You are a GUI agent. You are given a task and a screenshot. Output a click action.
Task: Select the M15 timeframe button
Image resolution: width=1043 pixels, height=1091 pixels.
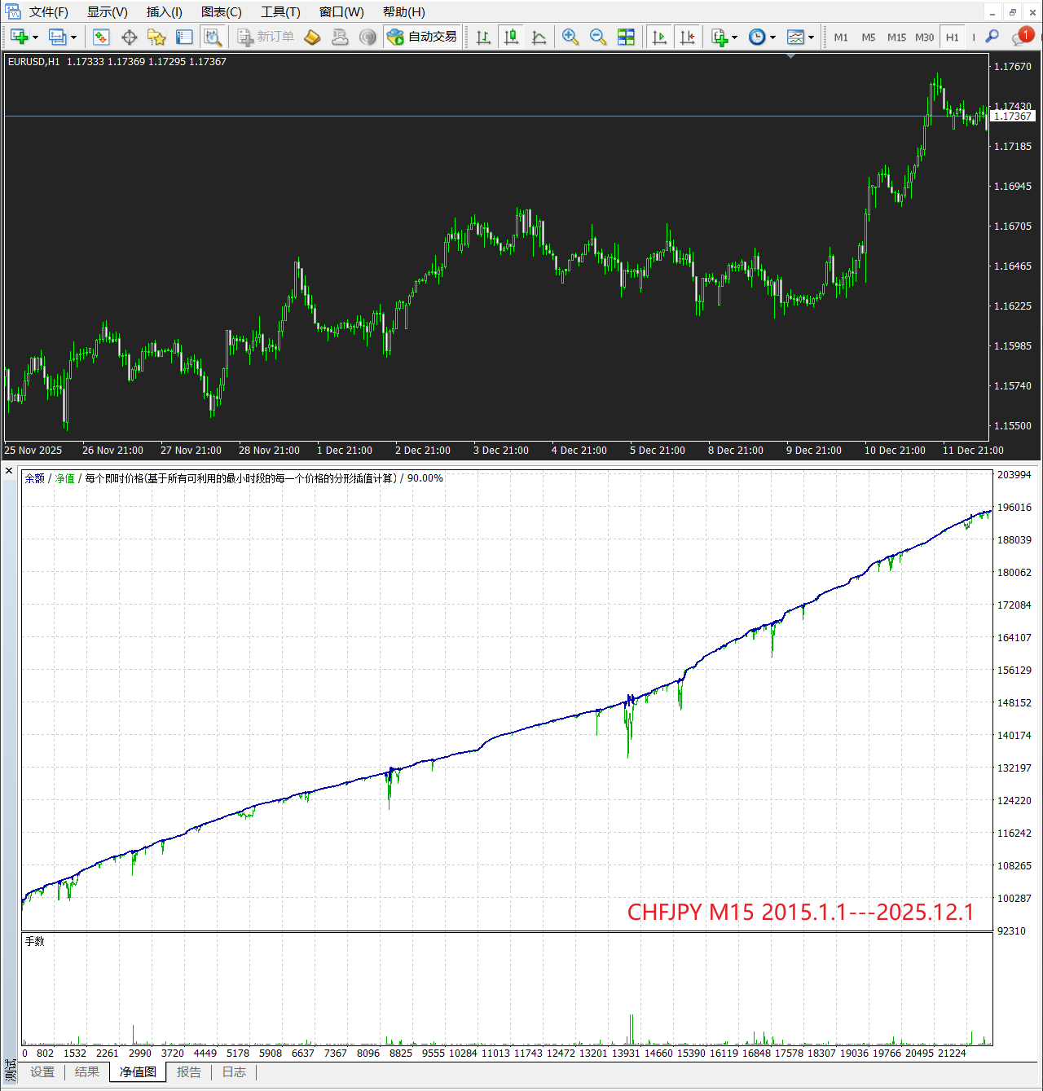point(896,37)
